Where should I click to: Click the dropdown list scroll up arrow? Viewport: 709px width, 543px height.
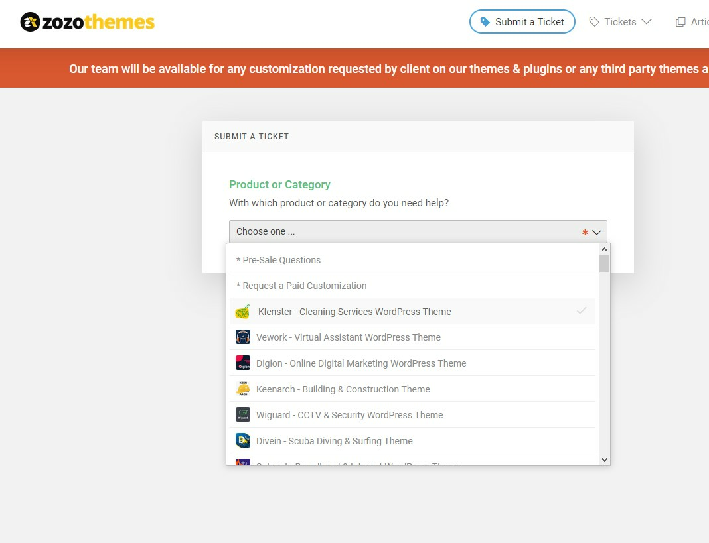604,249
